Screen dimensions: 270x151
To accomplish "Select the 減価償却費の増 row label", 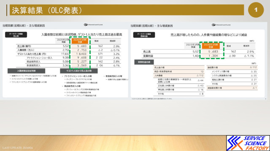I will 215,88.
